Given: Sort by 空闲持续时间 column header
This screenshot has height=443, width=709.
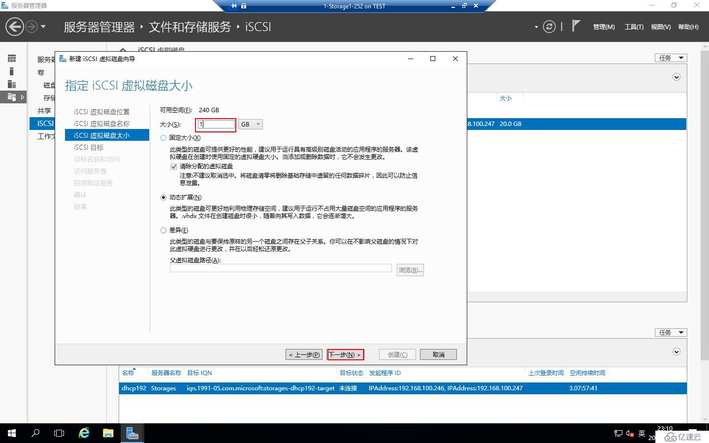Looking at the screenshot, I should click(587, 373).
